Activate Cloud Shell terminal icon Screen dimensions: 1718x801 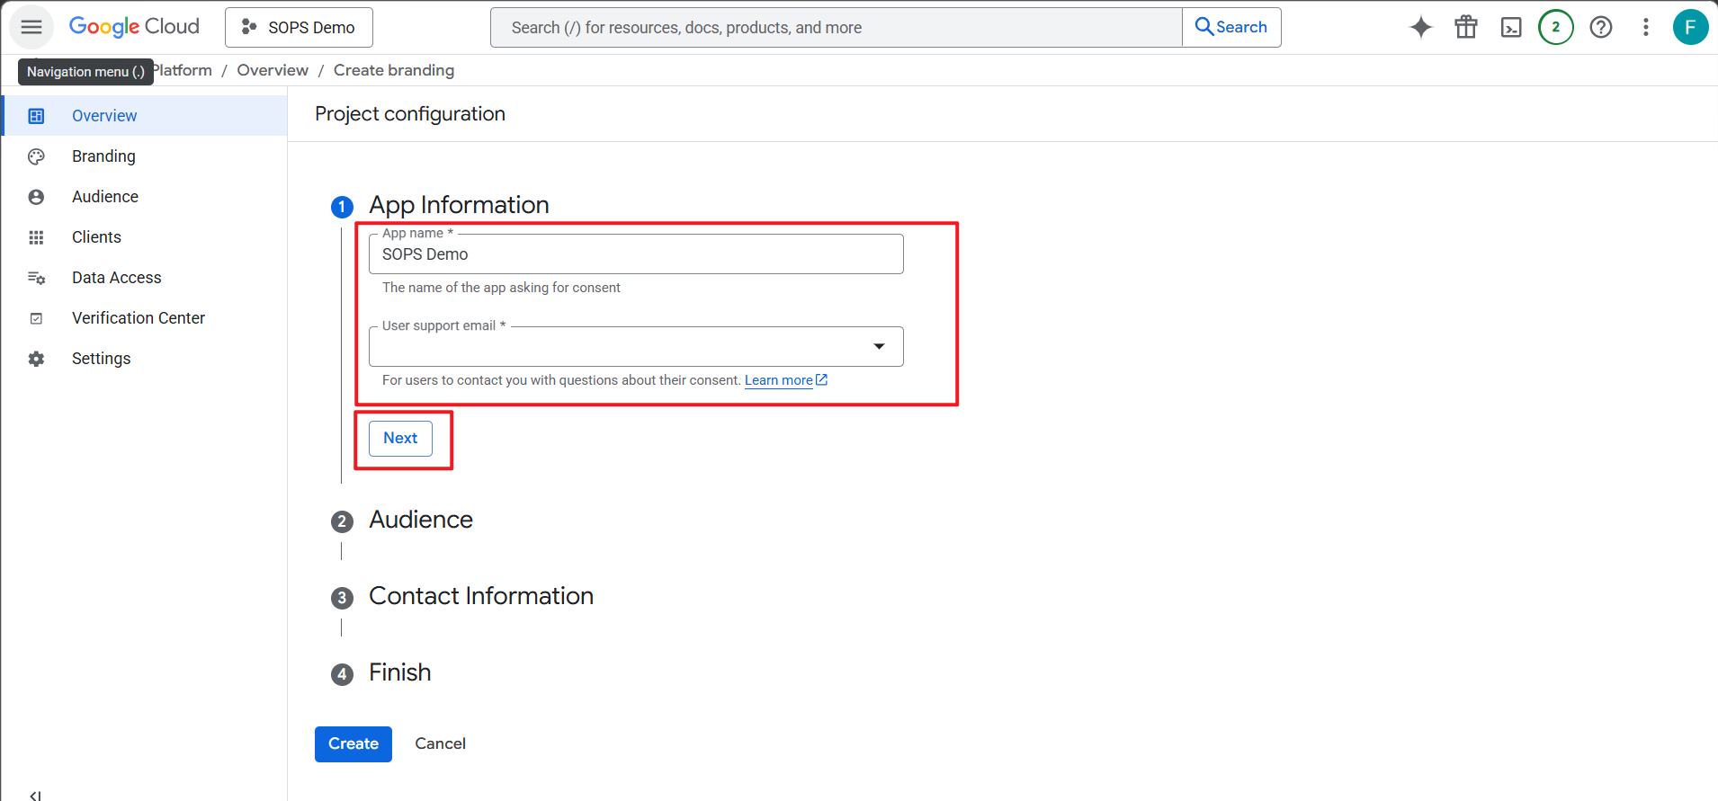[1511, 27]
